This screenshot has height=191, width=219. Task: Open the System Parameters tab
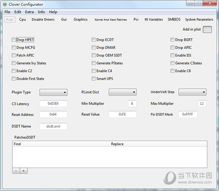click(x=199, y=19)
